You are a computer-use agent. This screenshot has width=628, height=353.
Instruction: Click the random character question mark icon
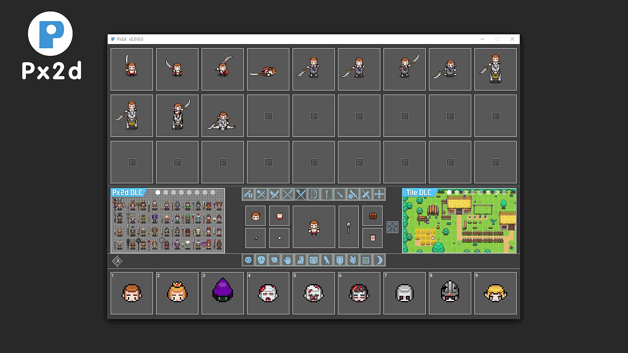click(392, 227)
